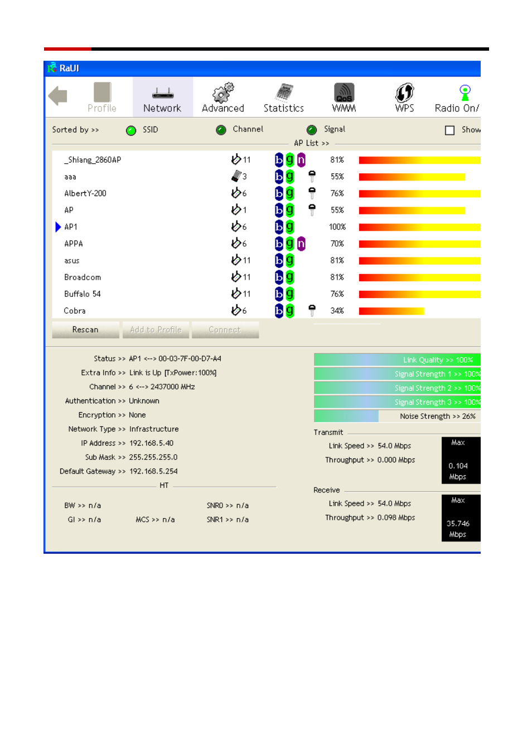
Task: Sort AP list by Signal
Action: (312, 130)
